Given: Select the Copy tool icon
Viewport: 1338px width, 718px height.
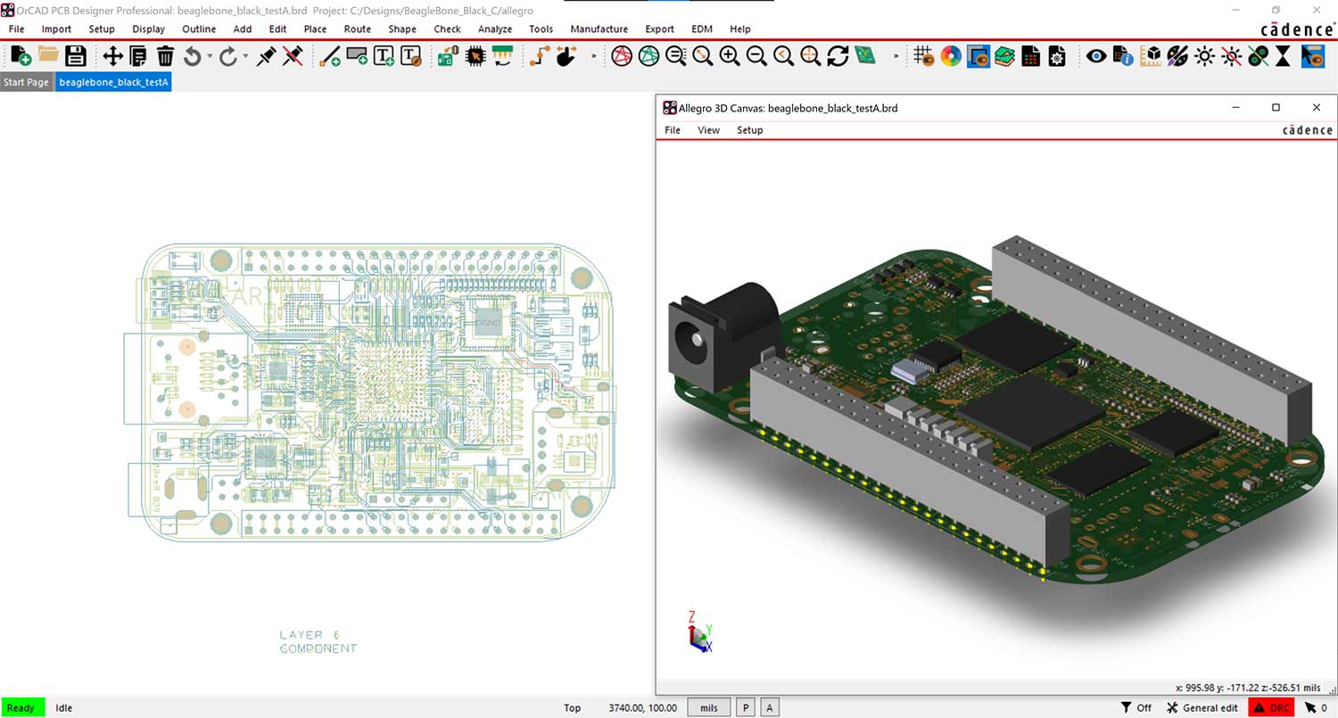Looking at the screenshot, I should [138, 56].
